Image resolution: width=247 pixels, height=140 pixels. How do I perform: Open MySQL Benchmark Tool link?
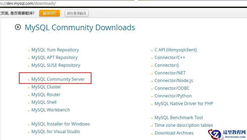point(179,118)
